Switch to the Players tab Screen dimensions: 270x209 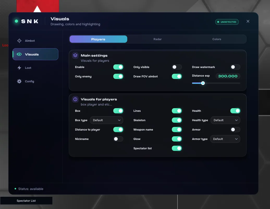pos(98,39)
